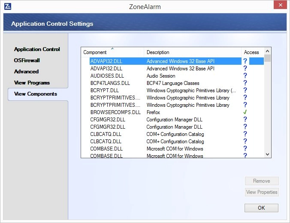The height and width of the screenshot is (223, 290).
Task: Select the highlighted ADVAPI32.DLL component
Action: click(106, 61)
